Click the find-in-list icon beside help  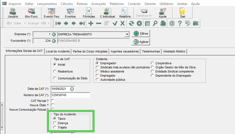coord(188,23)
